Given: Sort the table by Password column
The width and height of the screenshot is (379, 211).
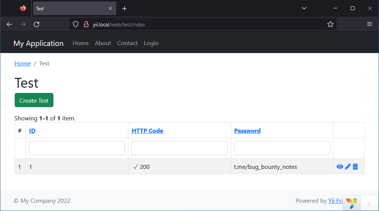Looking at the screenshot, I should (x=247, y=131).
